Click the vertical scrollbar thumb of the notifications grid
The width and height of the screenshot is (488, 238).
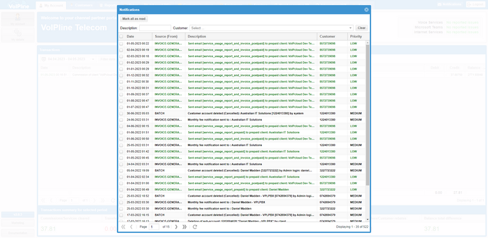(367, 115)
